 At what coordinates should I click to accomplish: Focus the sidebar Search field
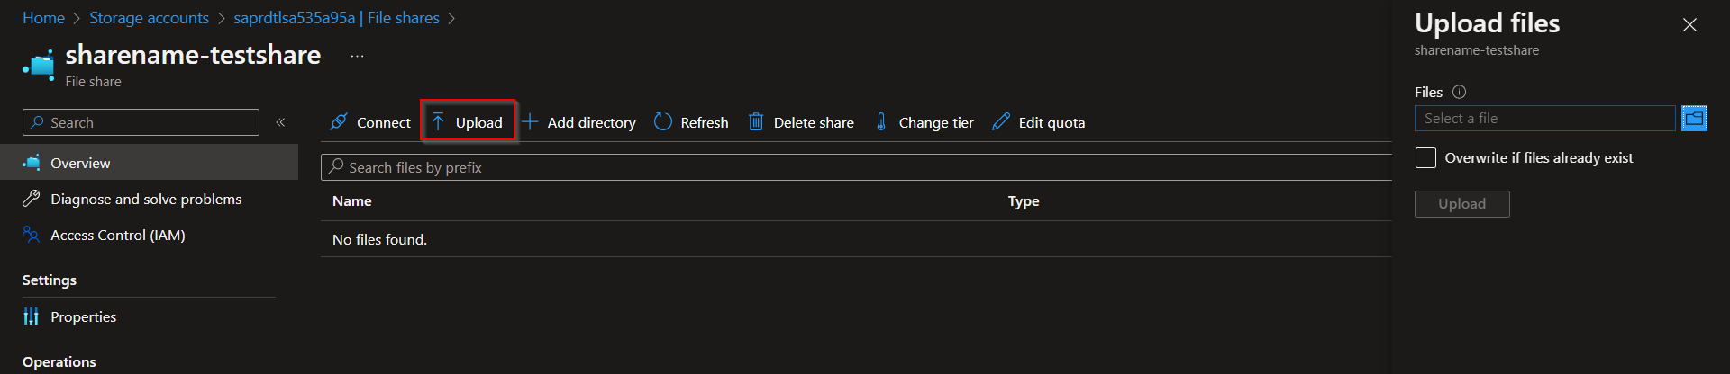point(141,122)
